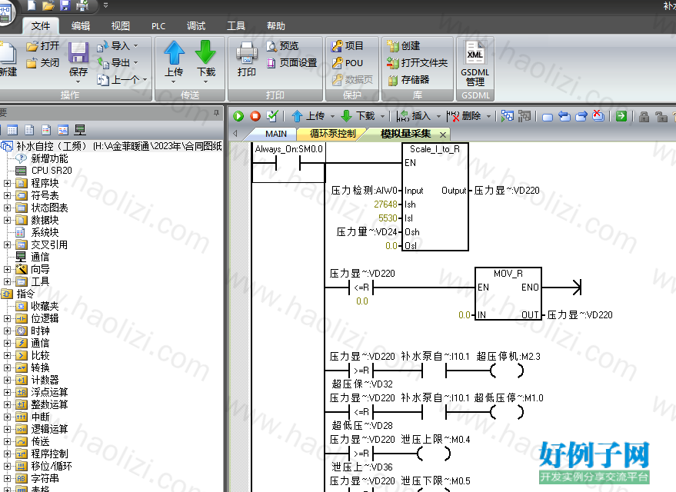Click the red Stop PLC icon
The width and height of the screenshot is (676, 492).
pos(255,116)
